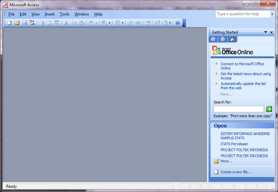The width and height of the screenshot is (278, 192).
Task: Click the New database toolbar icon
Action: (10, 23)
